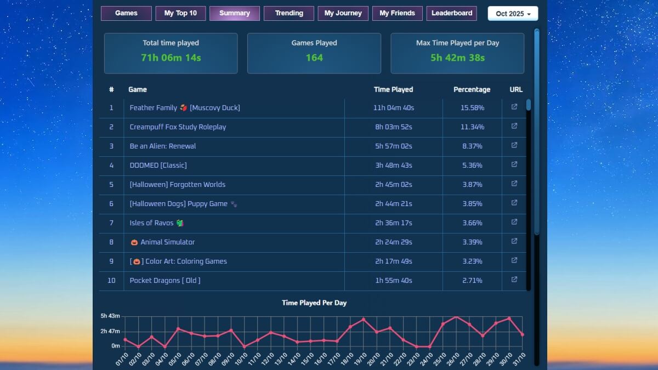Click the Time Played Per Day chart title
The image size is (658, 370).
pyautogui.click(x=314, y=303)
